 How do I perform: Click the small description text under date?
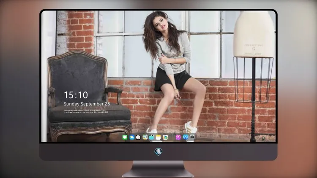click(86, 111)
